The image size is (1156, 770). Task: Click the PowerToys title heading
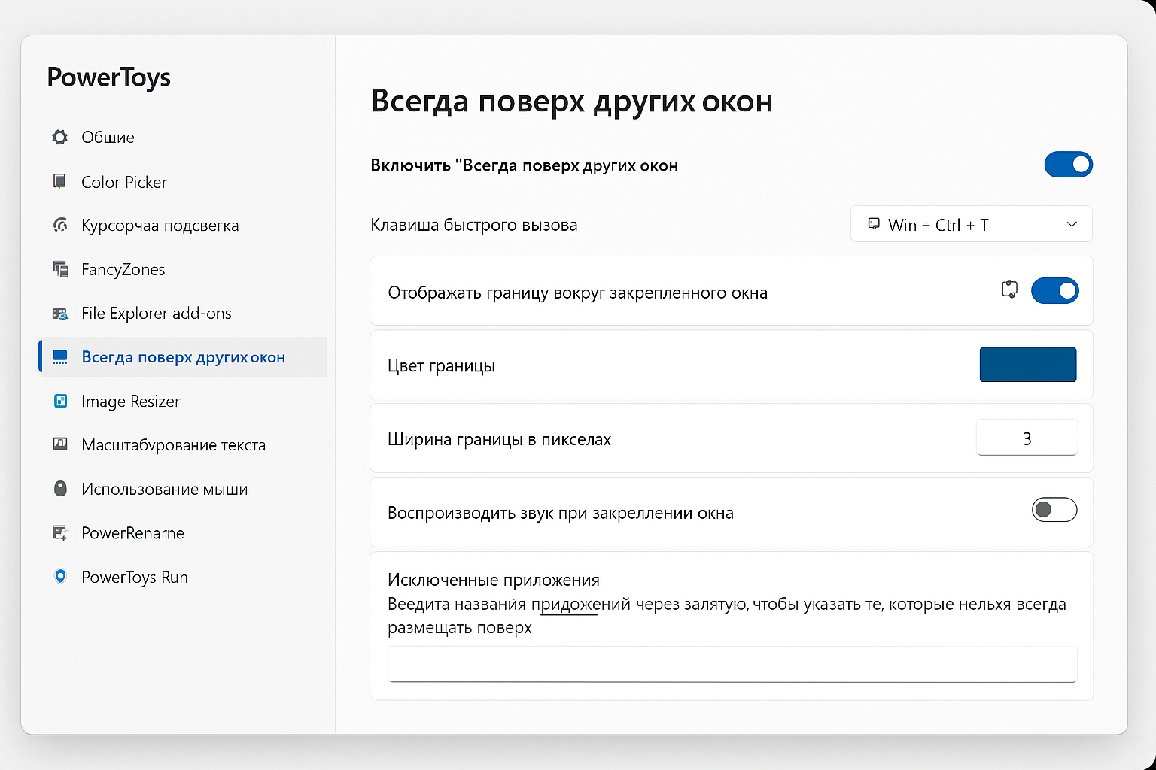tap(109, 77)
